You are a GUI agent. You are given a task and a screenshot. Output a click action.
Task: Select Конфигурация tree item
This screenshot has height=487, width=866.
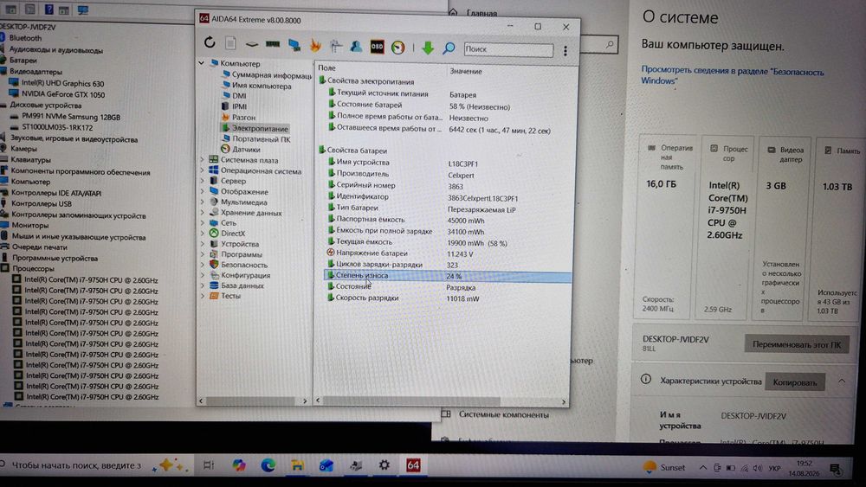click(240, 275)
